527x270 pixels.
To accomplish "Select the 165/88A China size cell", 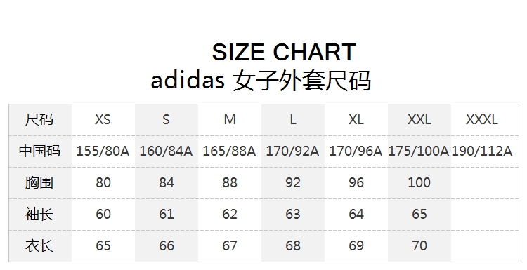I will 229,151.
